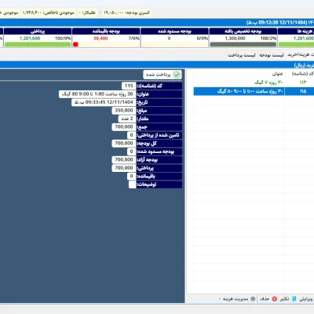Click the کسری بودجه status entry

click(126, 13)
